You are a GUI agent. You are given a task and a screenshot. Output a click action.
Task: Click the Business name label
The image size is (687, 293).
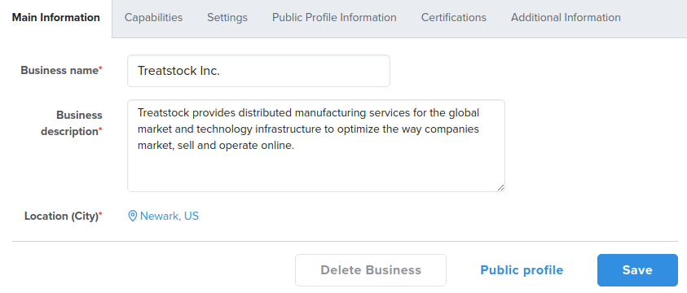tap(61, 71)
